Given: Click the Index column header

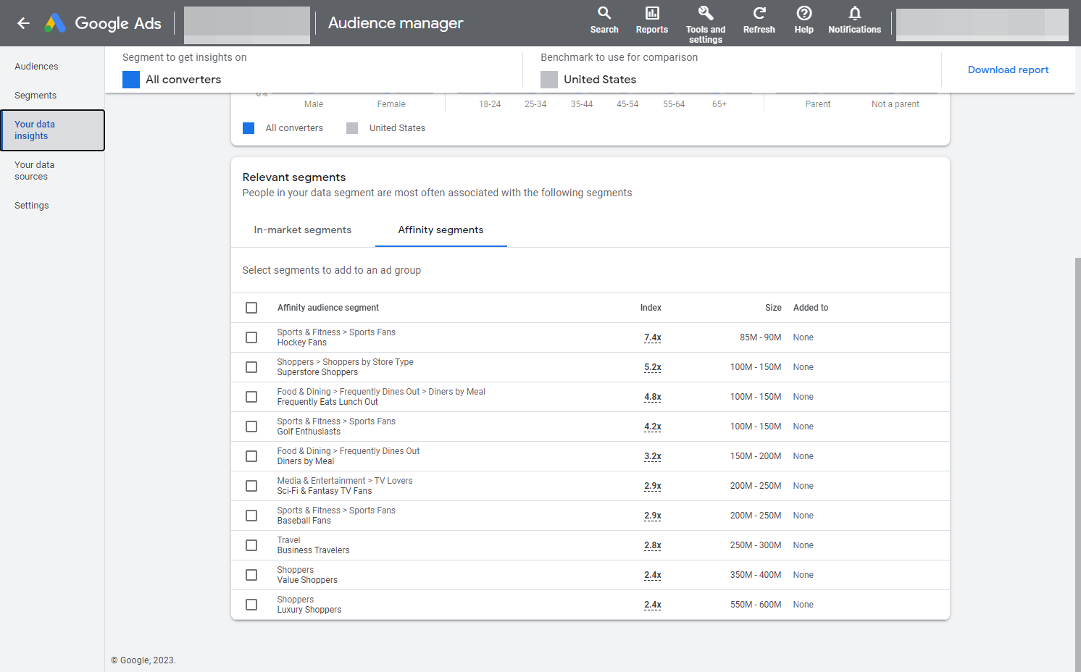Looking at the screenshot, I should [651, 308].
